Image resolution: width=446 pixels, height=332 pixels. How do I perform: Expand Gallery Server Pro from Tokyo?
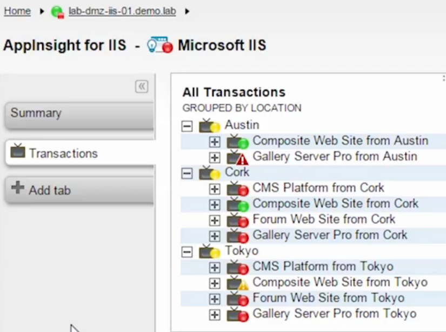coord(215,315)
